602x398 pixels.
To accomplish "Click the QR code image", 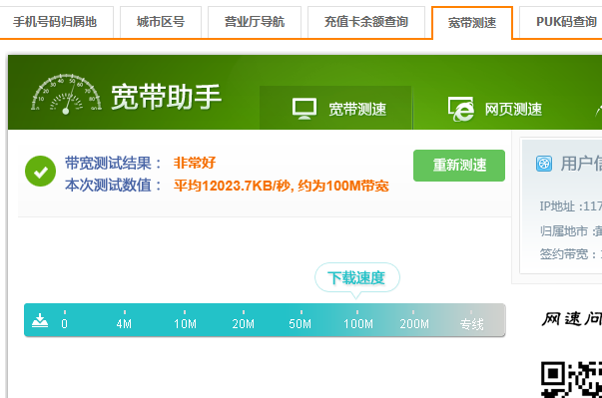I will point(571,380).
